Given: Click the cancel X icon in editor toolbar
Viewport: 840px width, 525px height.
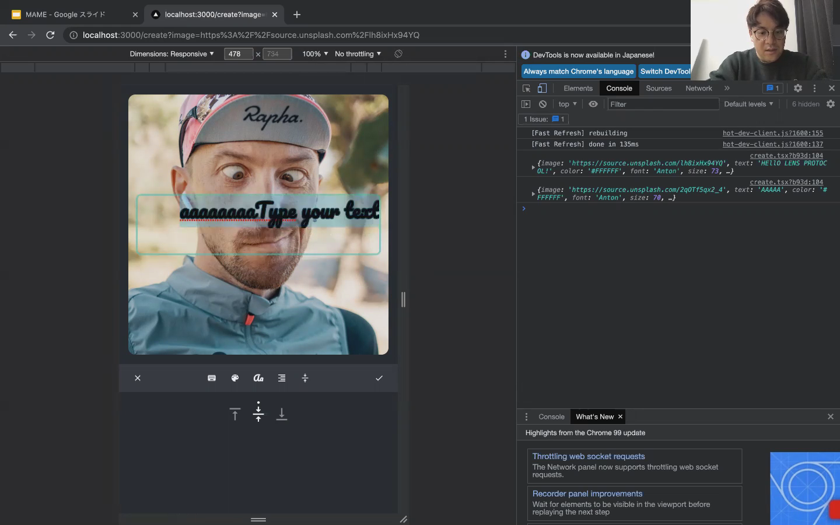Looking at the screenshot, I should coord(138,378).
